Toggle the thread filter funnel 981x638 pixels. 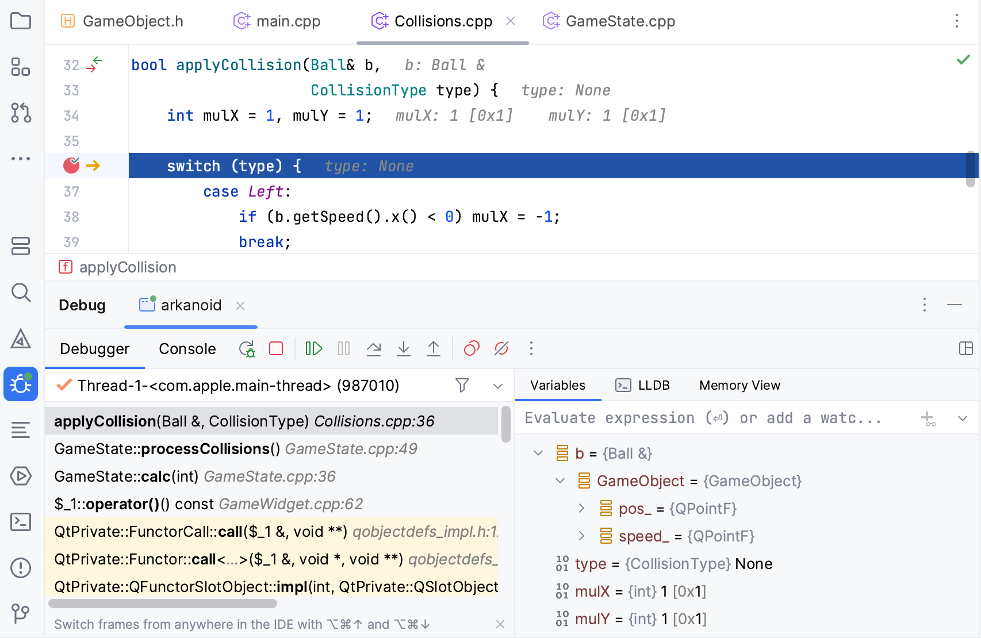tap(463, 386)
